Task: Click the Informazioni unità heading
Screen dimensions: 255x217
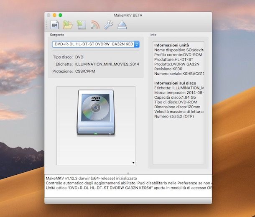Action: (171, 45)
